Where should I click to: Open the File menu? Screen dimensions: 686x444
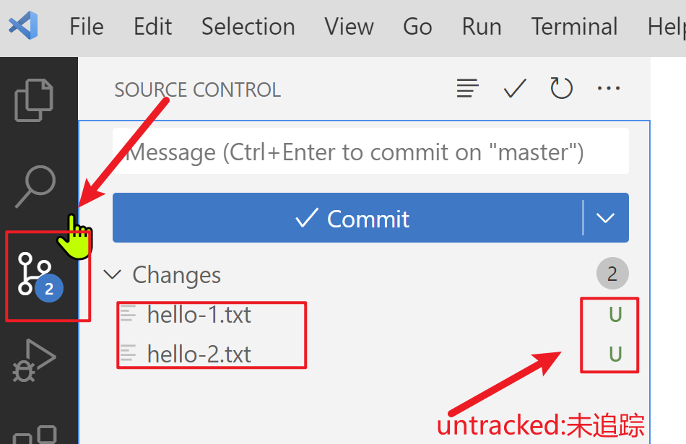click(x=87, y=27)
